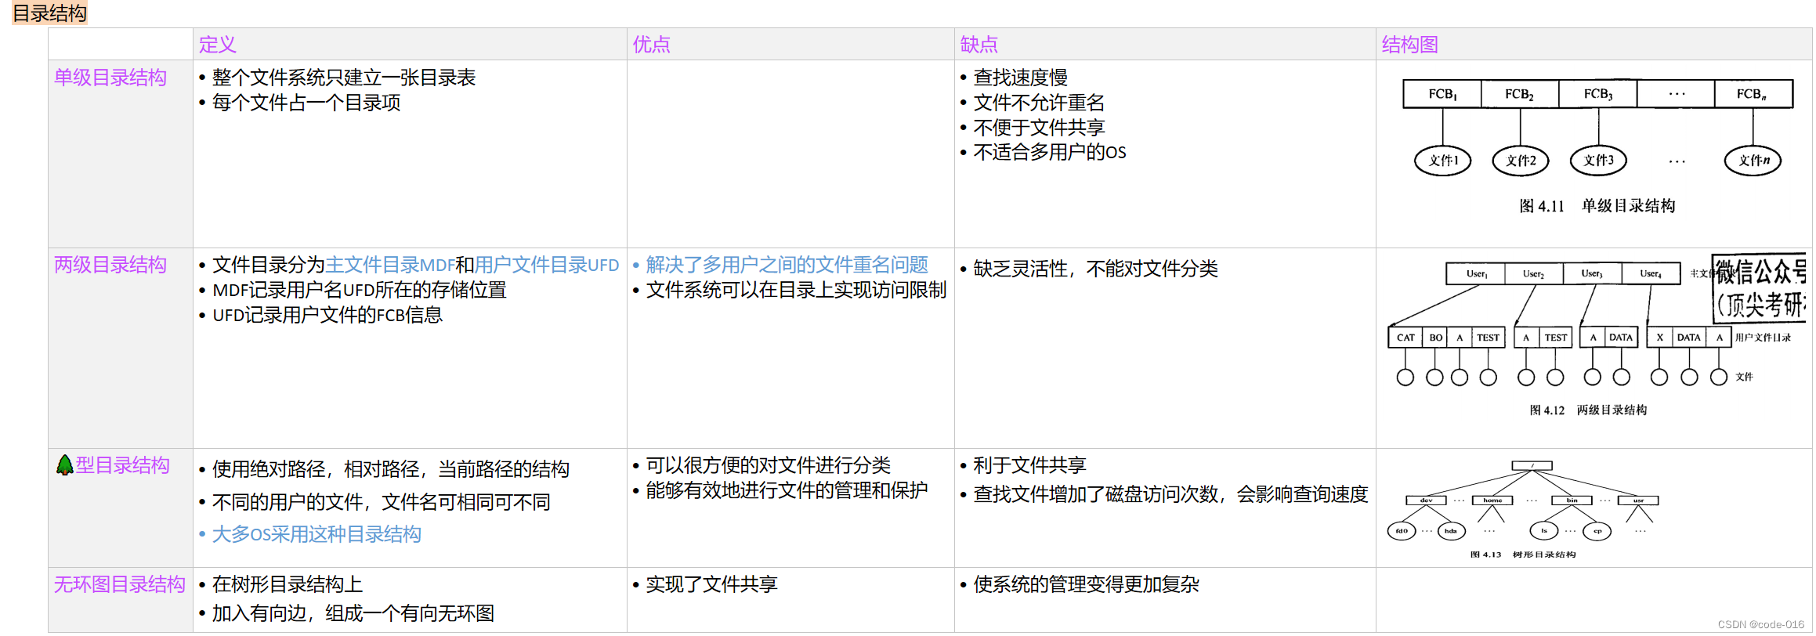
Task: Click the line MDF记录用户名UFD所在的存储位置
Action: tap(360, 290)
